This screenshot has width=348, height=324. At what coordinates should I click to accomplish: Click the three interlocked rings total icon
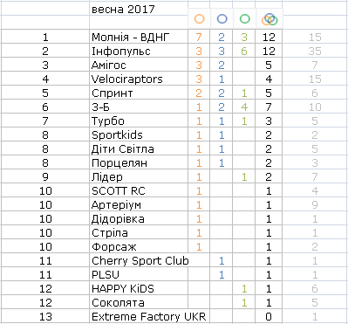tap(270, 19)
